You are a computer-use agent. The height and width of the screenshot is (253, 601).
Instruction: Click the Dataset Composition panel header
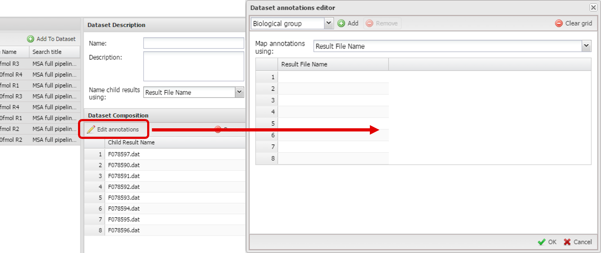pyautogui.click(x=165, y=116)
